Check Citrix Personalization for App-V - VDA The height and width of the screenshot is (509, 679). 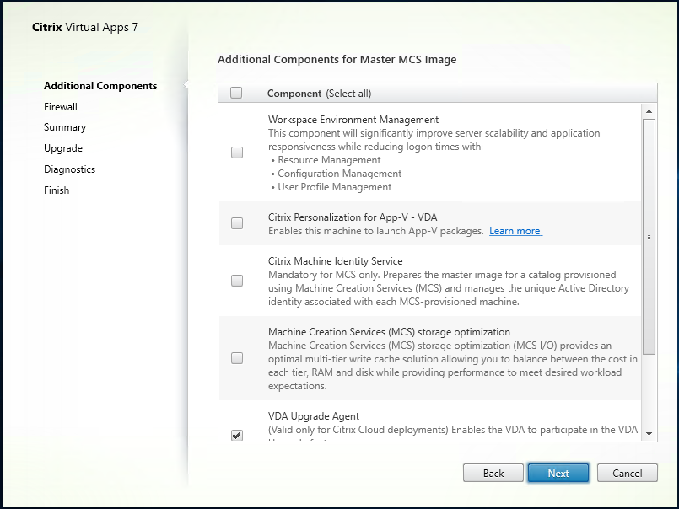(237, 223)
